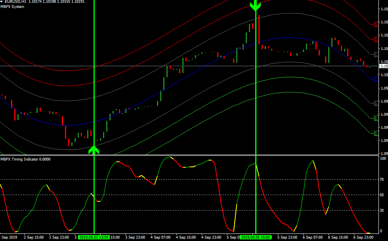Click the MBFX Timing Indicator label
The width and height of the screenshot is (388, 241).
[22, 159]
